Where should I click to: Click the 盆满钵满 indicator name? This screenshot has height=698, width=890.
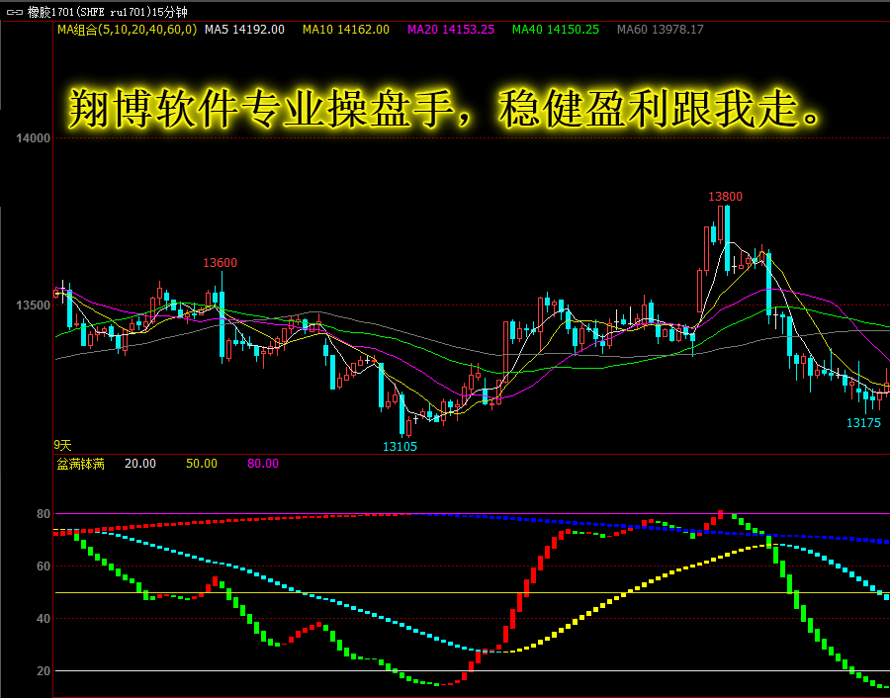[x=81, y=464]
